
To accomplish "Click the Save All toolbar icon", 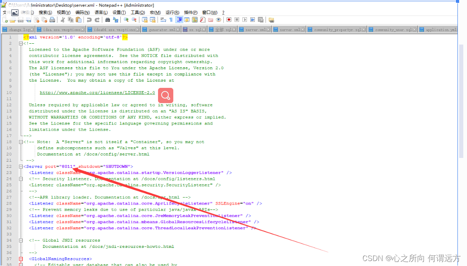I will pyautogui.click(x=29, y=20).
